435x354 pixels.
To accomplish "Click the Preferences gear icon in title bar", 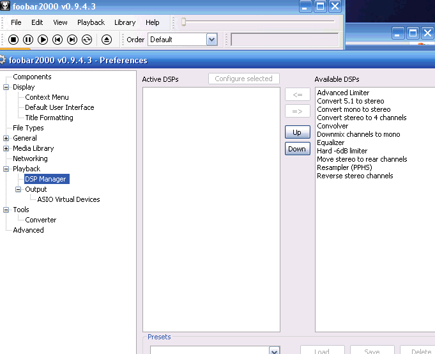I will coord(2,60).
